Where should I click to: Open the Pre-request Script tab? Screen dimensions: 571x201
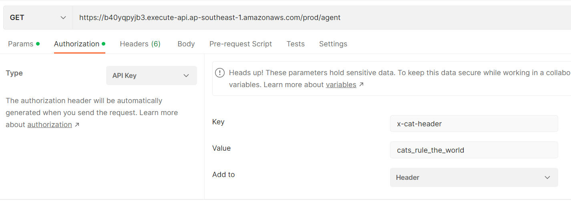coord(241,44)
